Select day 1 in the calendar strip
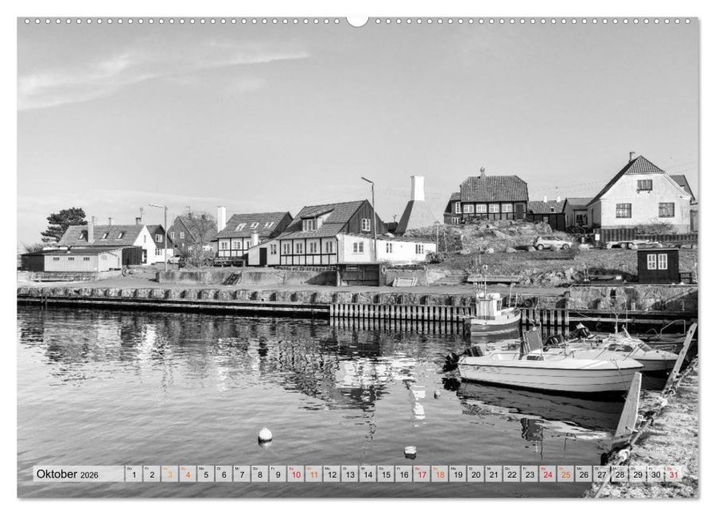 click(134, 474)
